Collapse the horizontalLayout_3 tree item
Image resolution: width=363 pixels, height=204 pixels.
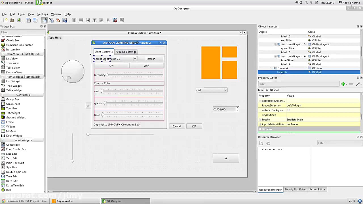(275, 44)
